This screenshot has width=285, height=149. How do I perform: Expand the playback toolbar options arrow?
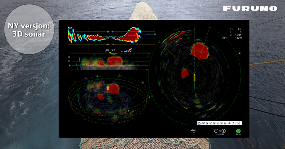[x=241, y=123]
